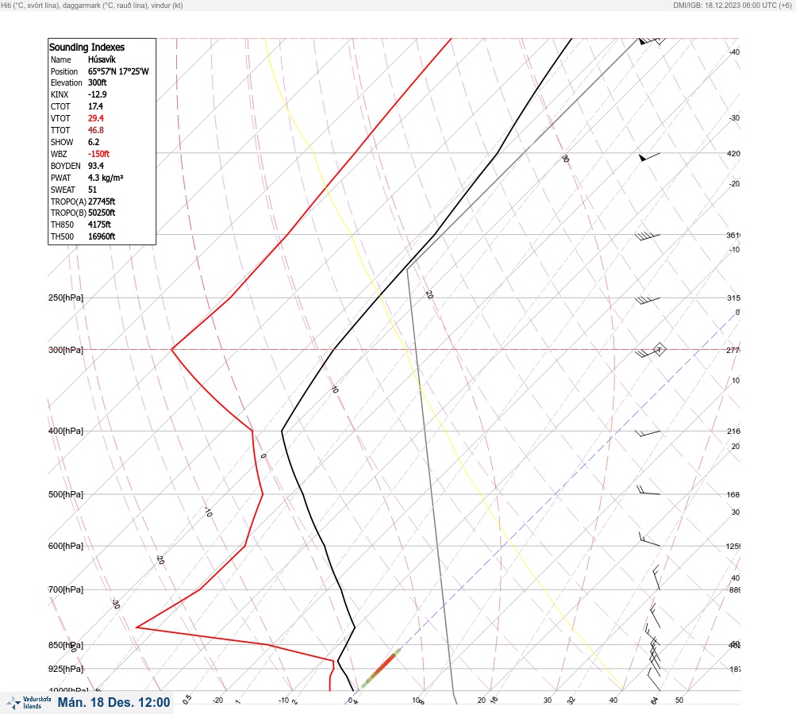
Task: Click the SHOW value 6.2
Action: pos(94,142)
